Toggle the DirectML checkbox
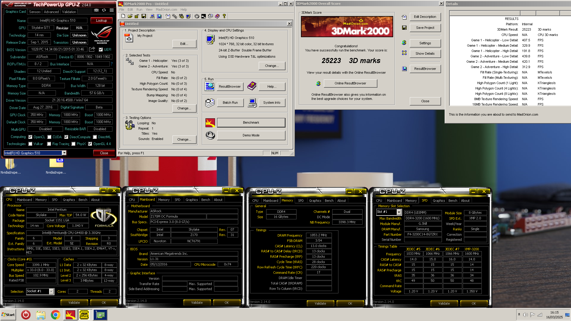The height and width of the screenshot is (321, 571). point(95,137)
